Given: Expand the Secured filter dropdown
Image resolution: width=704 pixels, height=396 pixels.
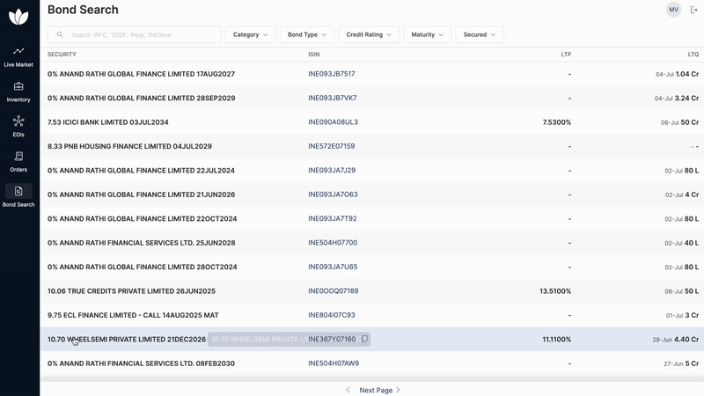Looking at the screenshot, I should 480,34.
